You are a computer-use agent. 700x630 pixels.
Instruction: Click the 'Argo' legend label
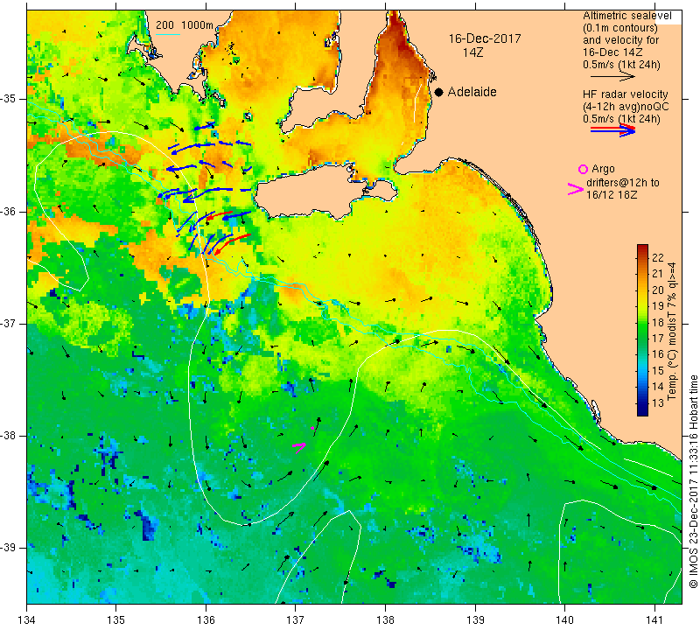point(603,169)
